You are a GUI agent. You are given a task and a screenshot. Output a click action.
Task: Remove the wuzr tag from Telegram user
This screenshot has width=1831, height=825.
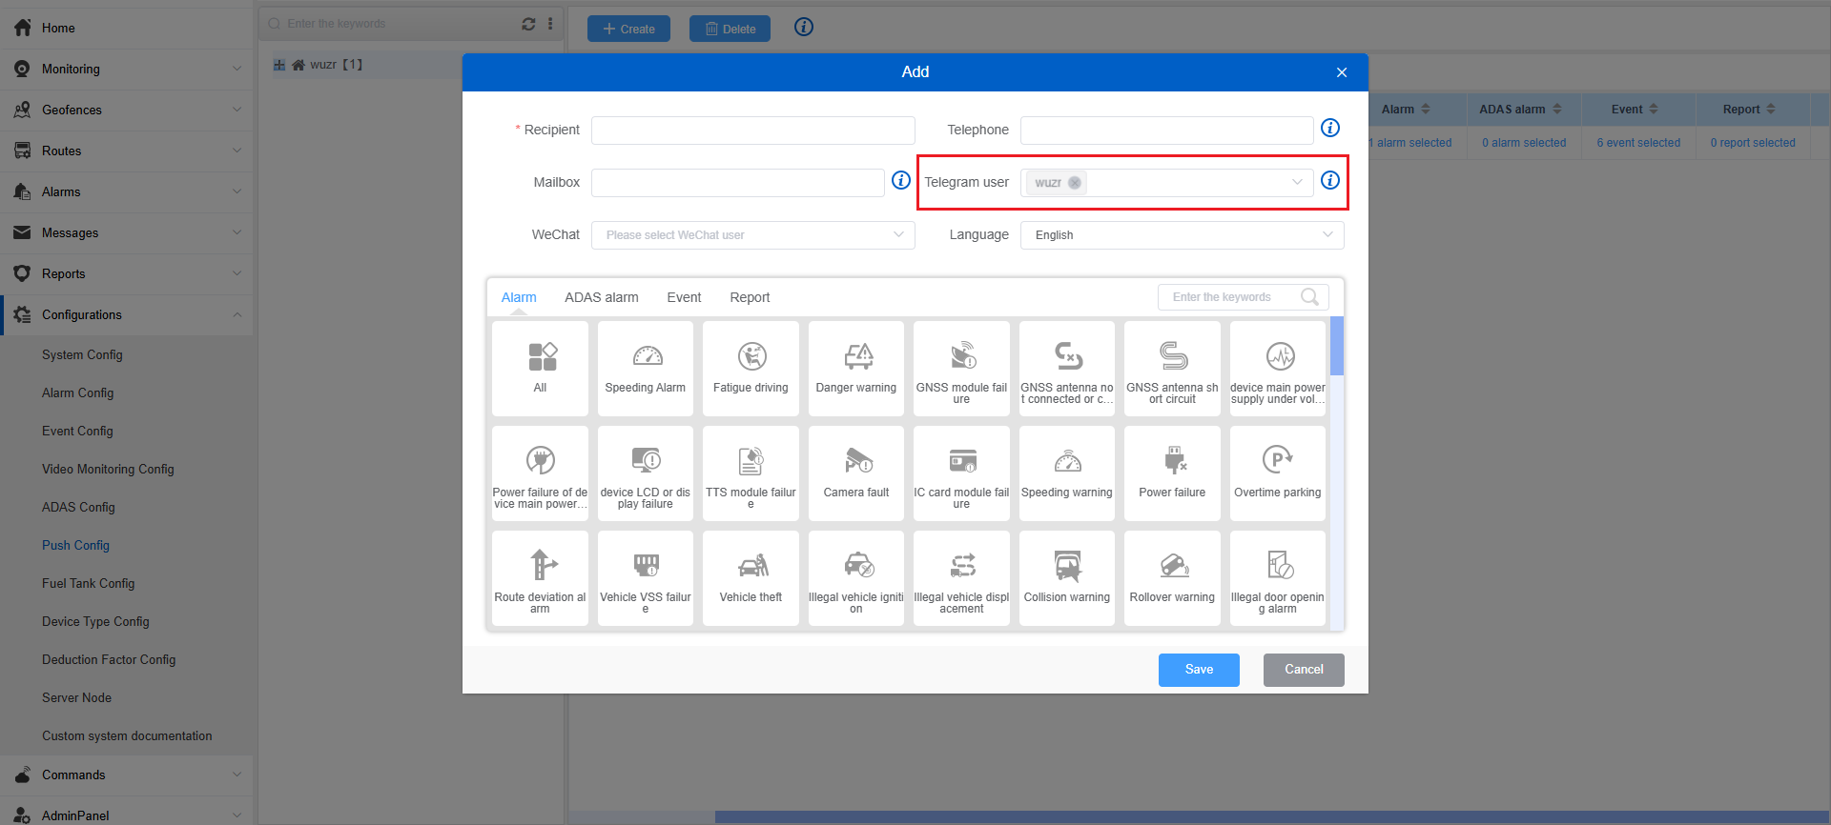(x=1075, y=183)
